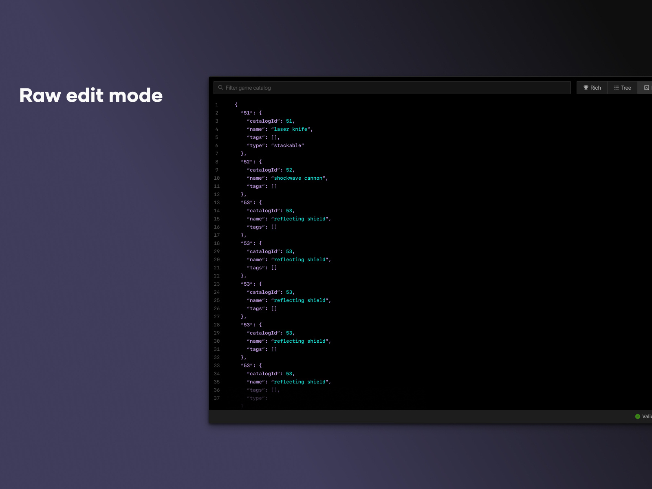Click the trophy icon on the Rich button

[x=586, y=88]
